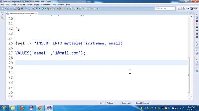The image size is (199, 111).
Task: Minimize the editor area
Action: pos(187,13)
